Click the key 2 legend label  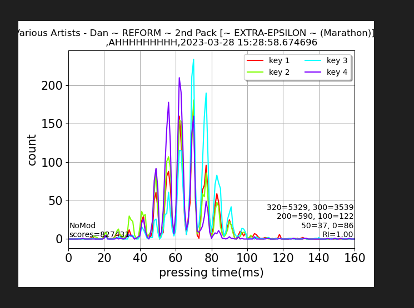point(279,72)
